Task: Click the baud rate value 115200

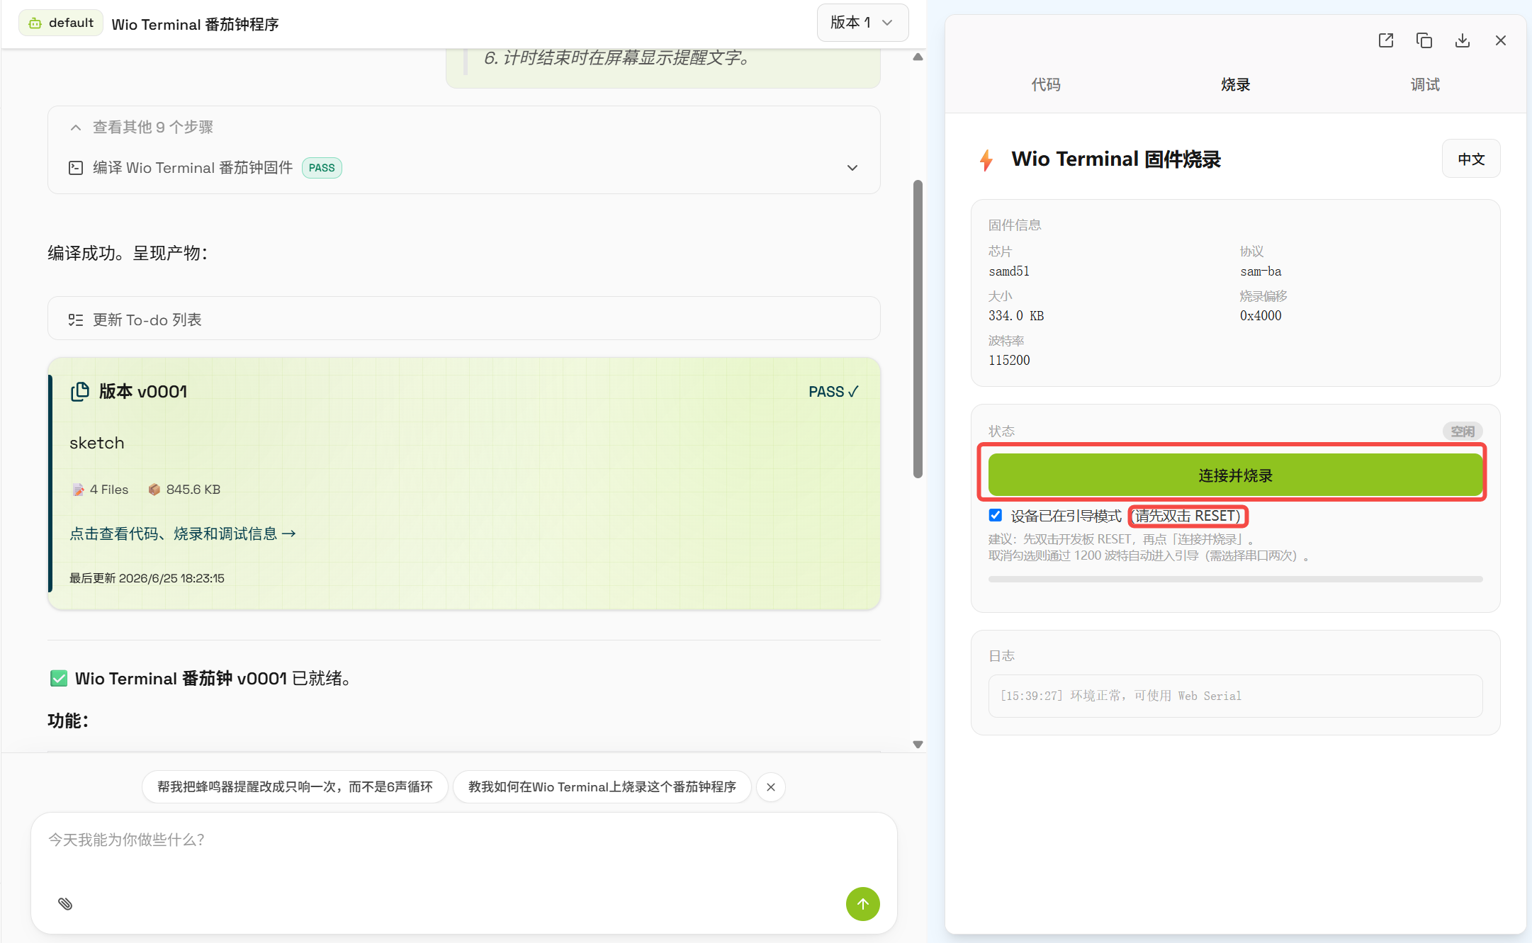Action: [1009, 361]
